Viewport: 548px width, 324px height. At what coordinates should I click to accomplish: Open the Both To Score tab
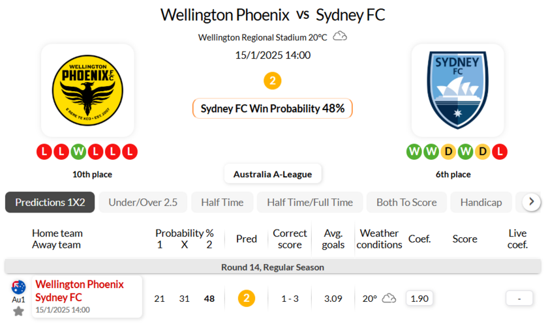point(406,202)
